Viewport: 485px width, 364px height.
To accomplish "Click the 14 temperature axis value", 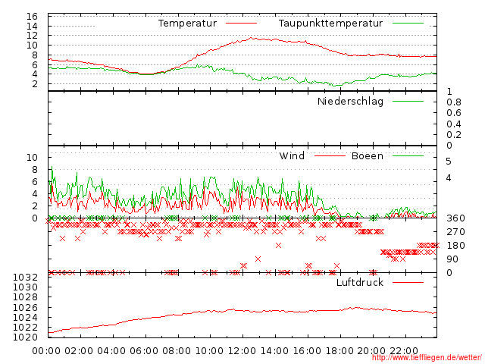I will tap(32, 27).
